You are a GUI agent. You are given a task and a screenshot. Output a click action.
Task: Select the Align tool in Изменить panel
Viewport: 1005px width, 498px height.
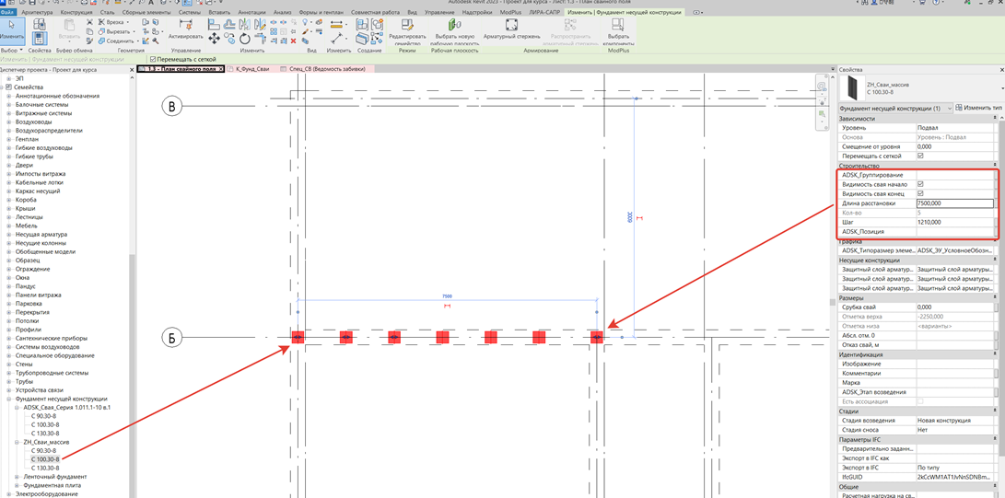tap(214, 24)
